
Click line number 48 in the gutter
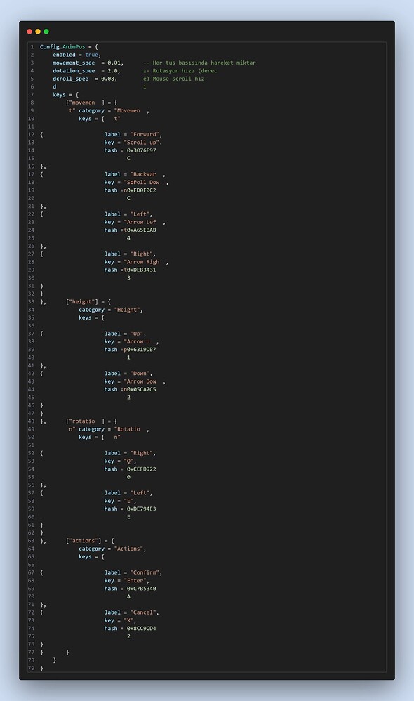(32, 421)
